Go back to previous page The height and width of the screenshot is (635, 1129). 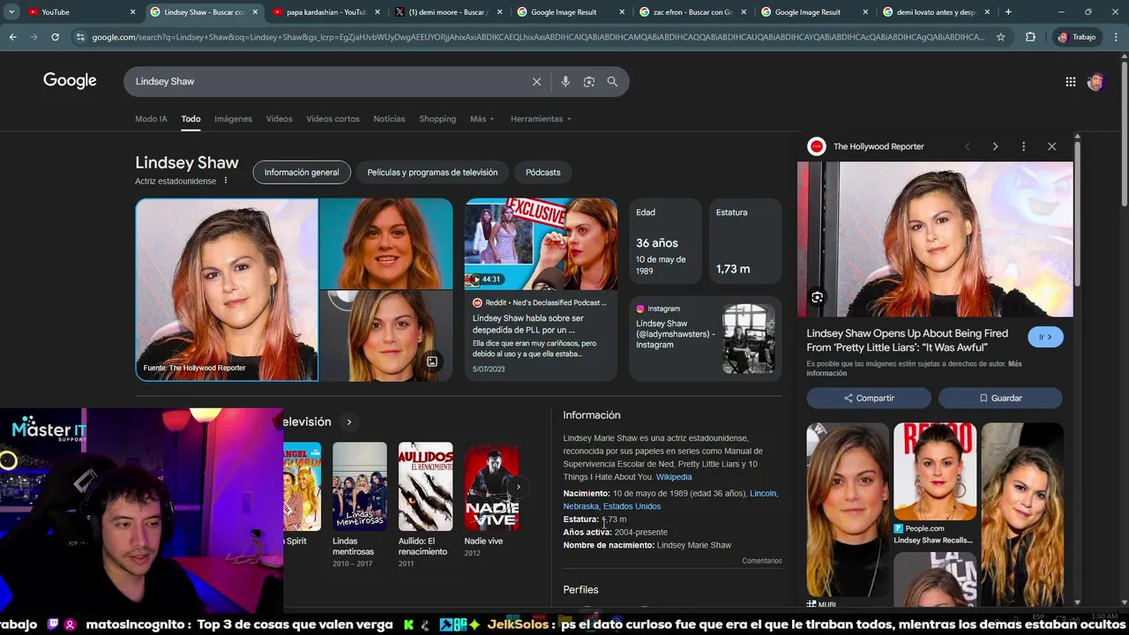point(12,37)
